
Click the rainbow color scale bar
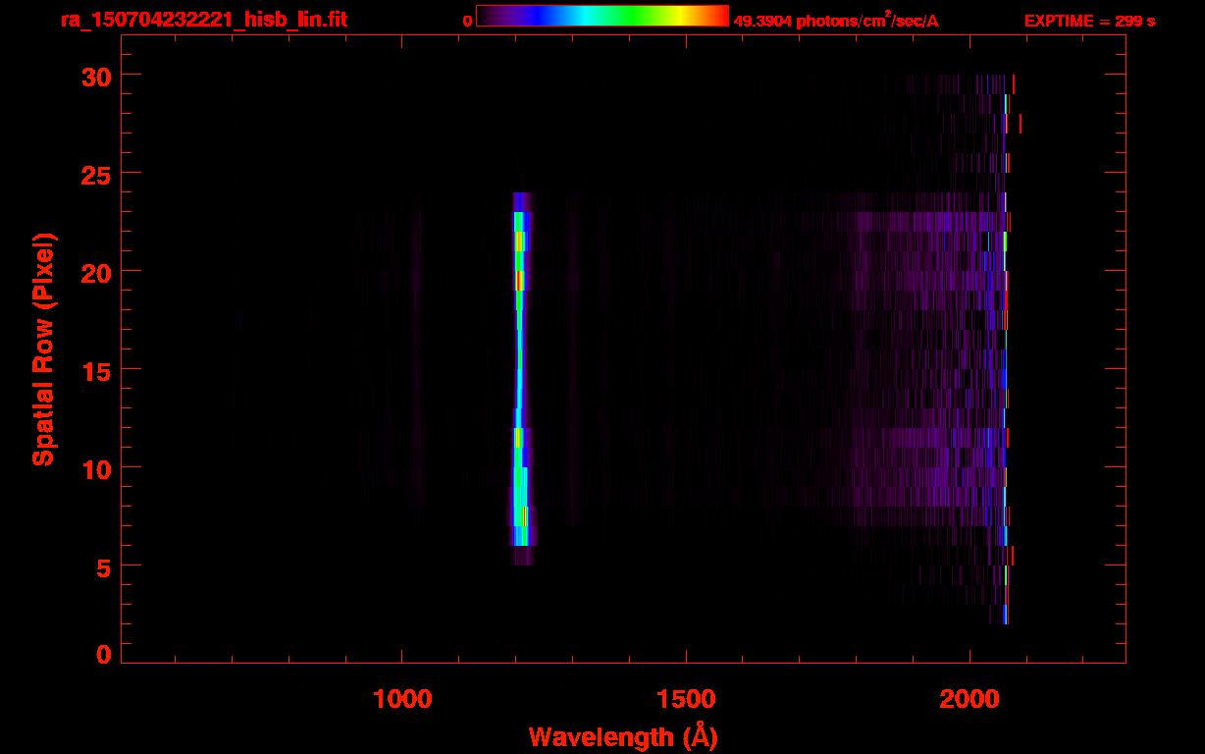602,16
